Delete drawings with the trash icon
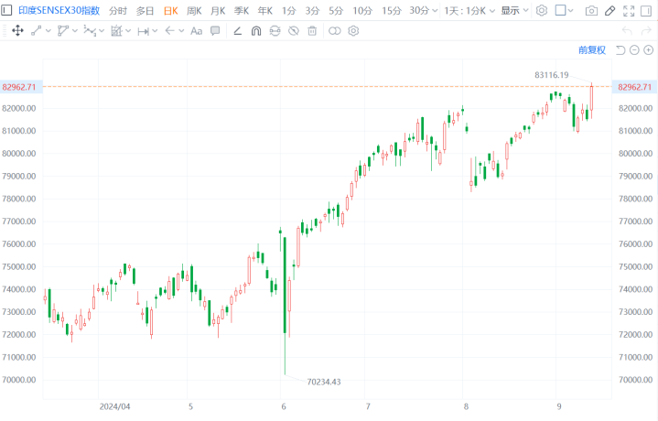Viewport: 658px width, 421px height. point(312,30)
